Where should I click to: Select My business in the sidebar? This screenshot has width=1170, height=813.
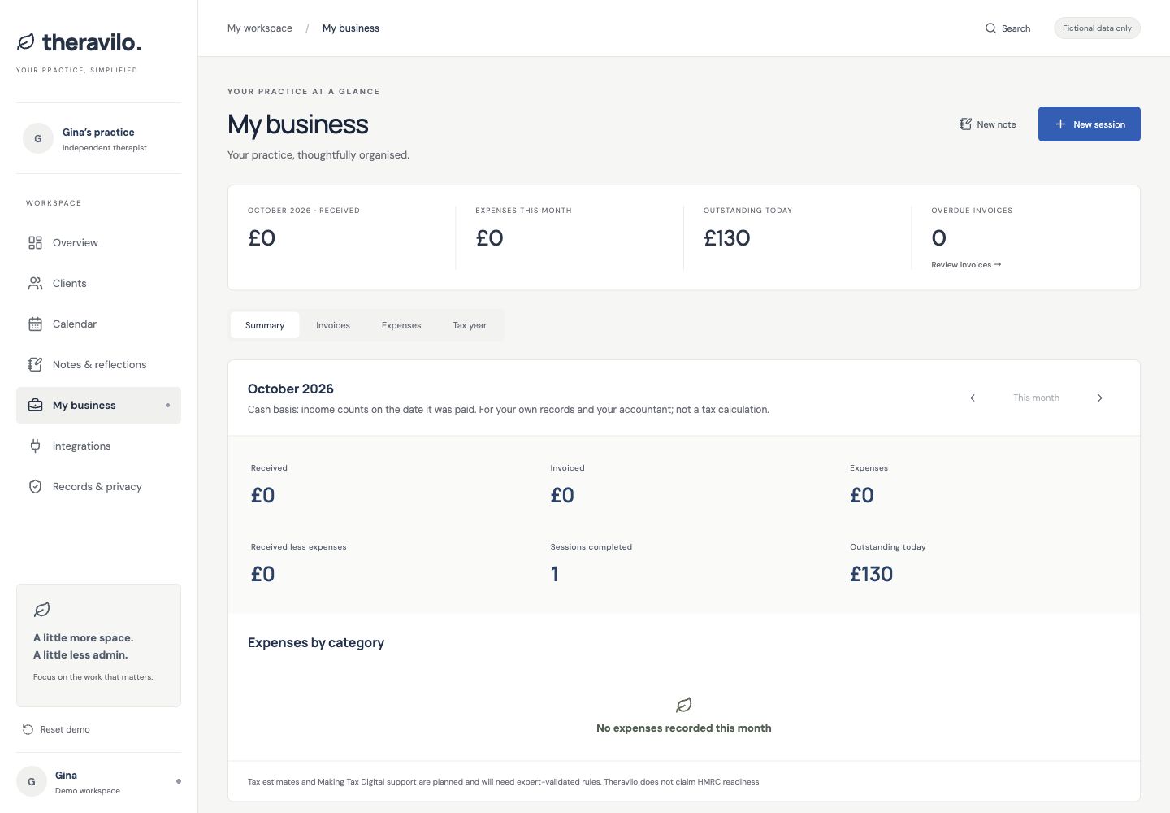[98, 405]
